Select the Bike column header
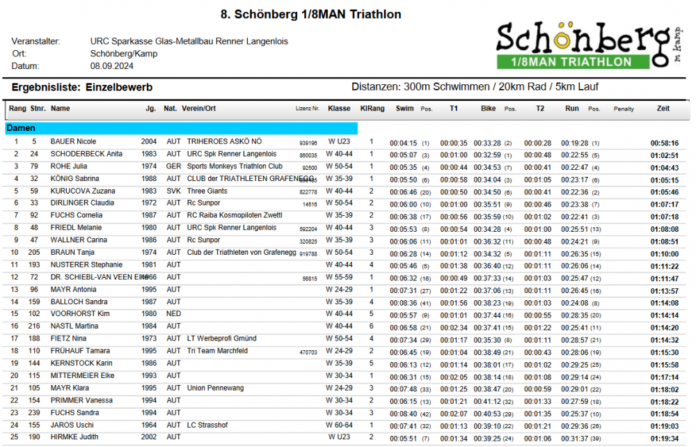Viewport: 696px width, 447px height. tap(489, 109)
